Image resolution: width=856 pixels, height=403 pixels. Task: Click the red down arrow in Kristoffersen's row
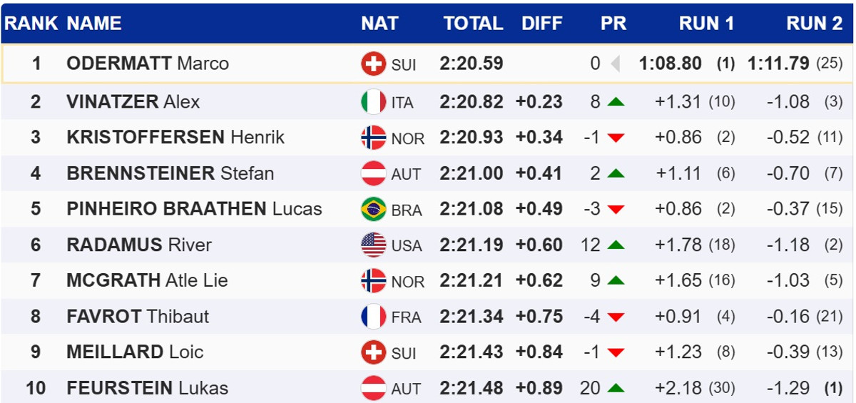pos(616,138)
